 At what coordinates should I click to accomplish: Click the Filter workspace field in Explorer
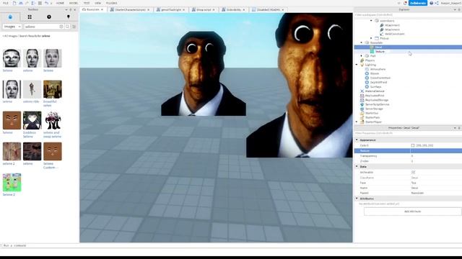(x=408, y=14)
